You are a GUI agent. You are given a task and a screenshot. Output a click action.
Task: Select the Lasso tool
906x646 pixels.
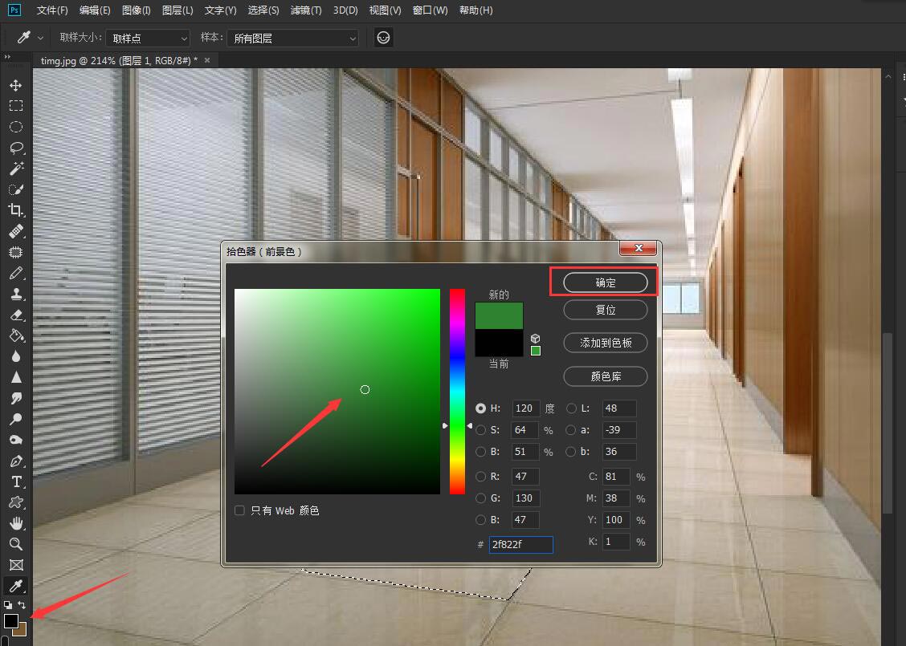(x=15, y=148)
